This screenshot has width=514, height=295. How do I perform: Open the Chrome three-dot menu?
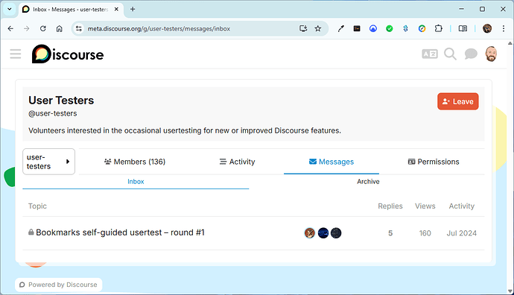coord(504,28)
